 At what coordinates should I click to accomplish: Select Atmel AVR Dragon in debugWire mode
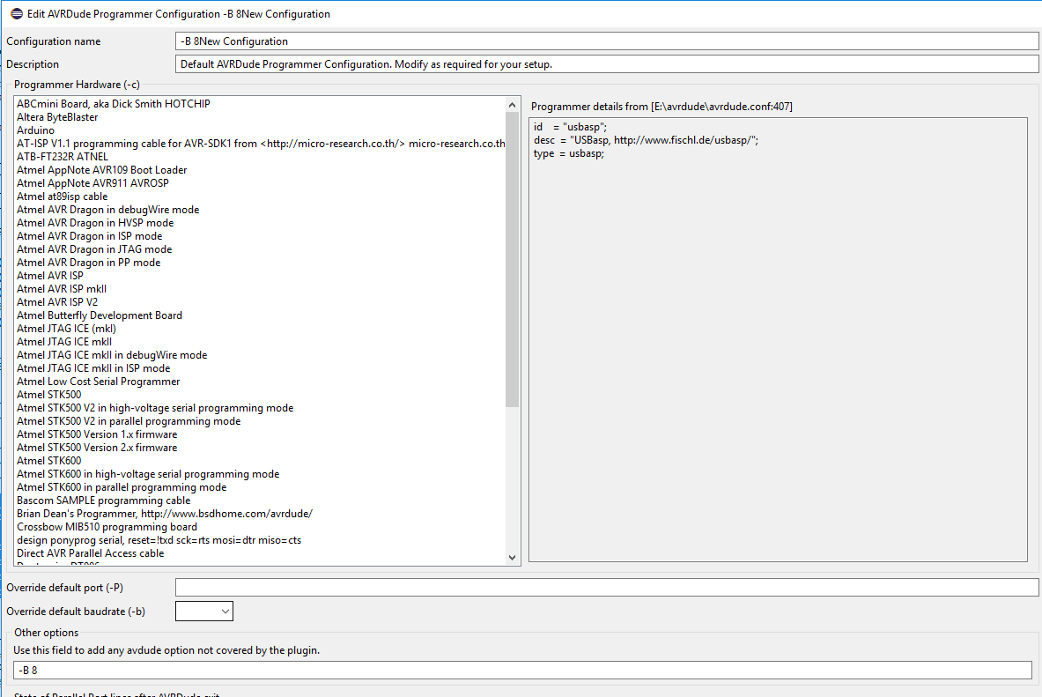107,210
